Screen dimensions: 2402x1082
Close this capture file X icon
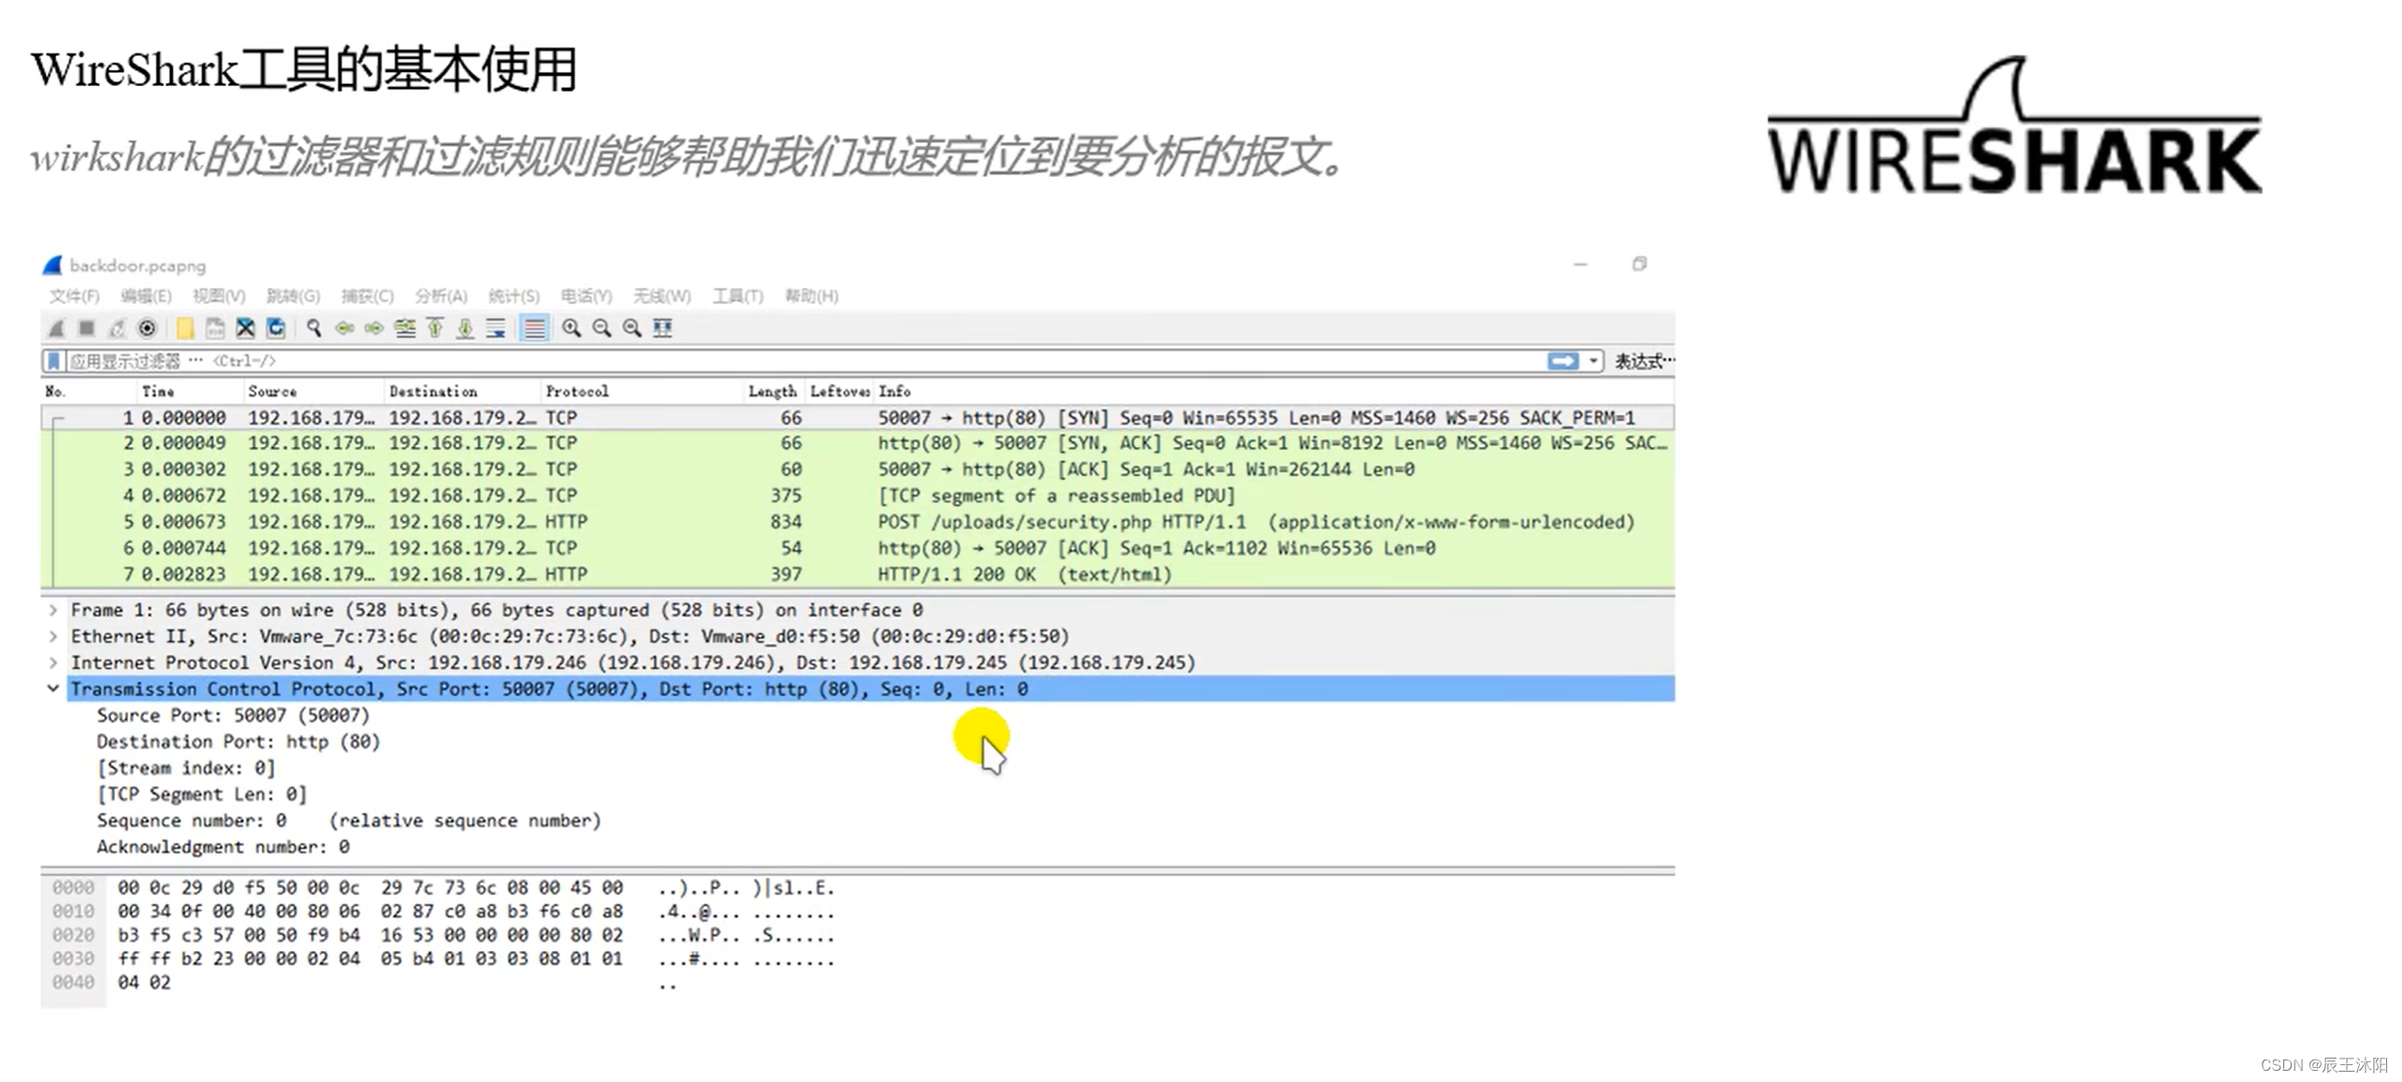pyautogui.click(x=245, y=328)
